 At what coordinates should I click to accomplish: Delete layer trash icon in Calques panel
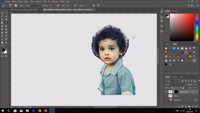[x=196, y=106]
